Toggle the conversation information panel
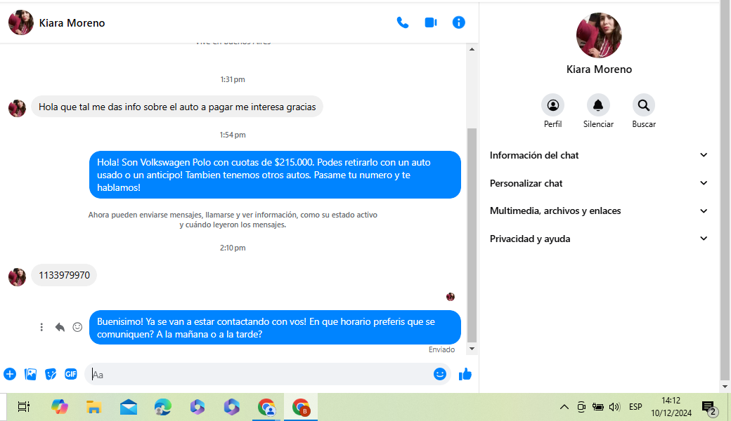 (459, 22)
